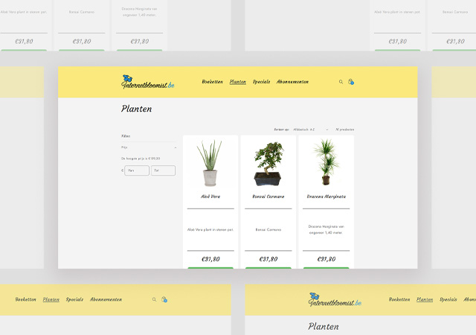
Task: Open the Aloë Vera plant image
Action: pos(210,162)
